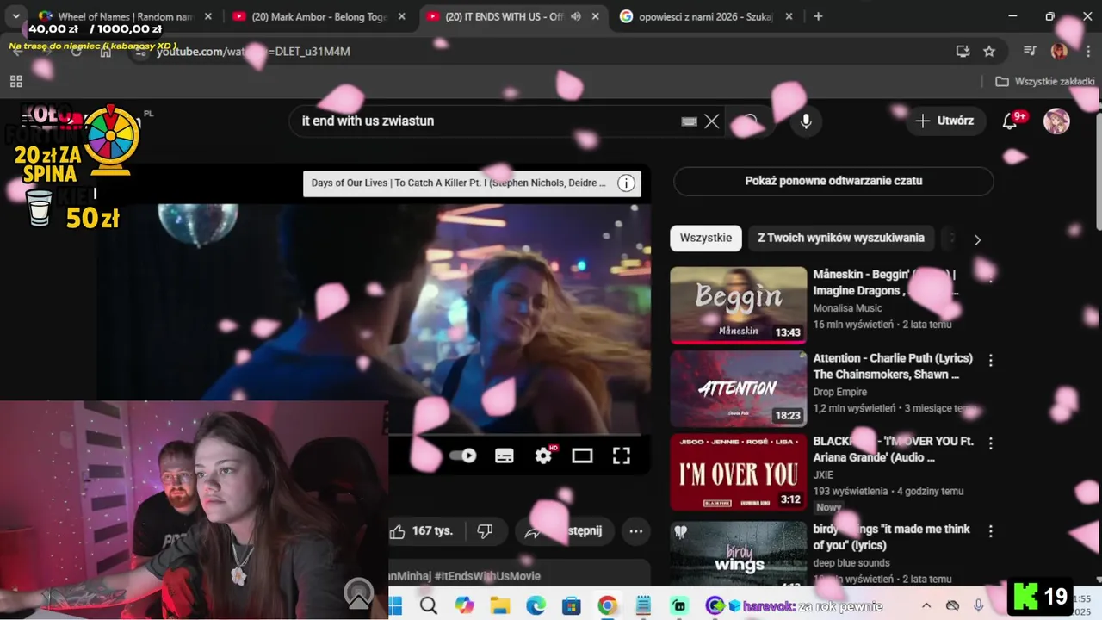Open more actions under the video
Viewport: 1102px width, 620px height.
pyautogui.click(x=635, y=531)
